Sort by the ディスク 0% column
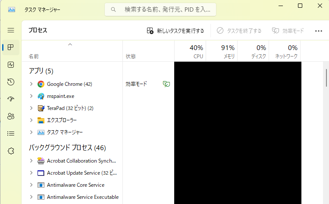This screenshot has height=204, width=329. (253, 51)
